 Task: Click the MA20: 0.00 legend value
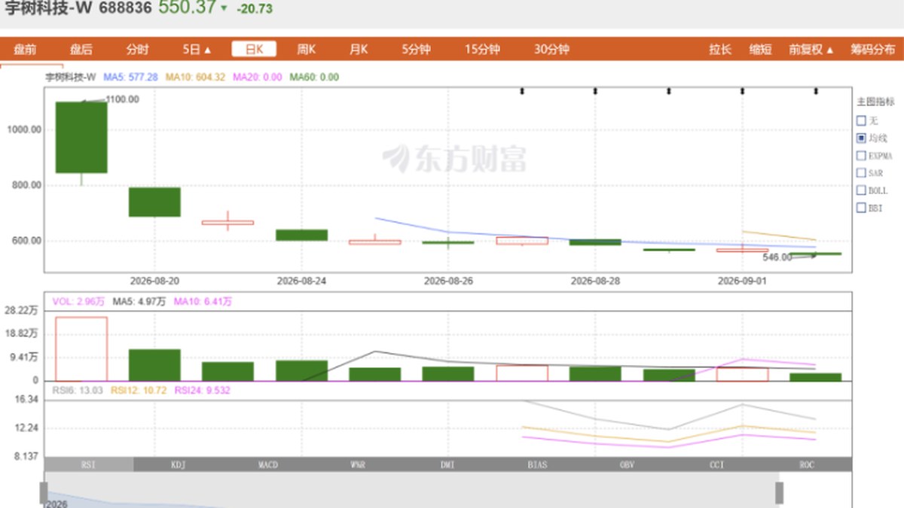click(x=258, y=77)
